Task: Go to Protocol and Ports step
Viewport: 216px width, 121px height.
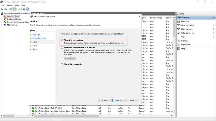Action: point(39,38)
